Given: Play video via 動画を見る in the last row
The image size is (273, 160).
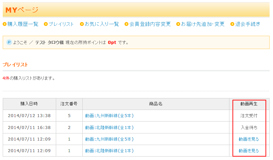Looking at the screenshot, I should [x=249, y=151].
